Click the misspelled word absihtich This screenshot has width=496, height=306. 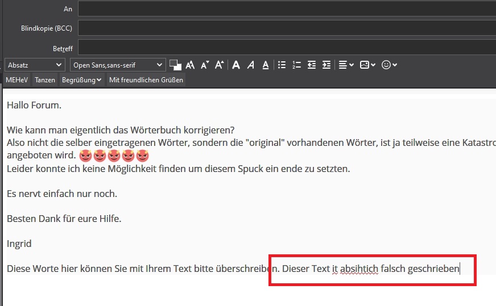359,269
